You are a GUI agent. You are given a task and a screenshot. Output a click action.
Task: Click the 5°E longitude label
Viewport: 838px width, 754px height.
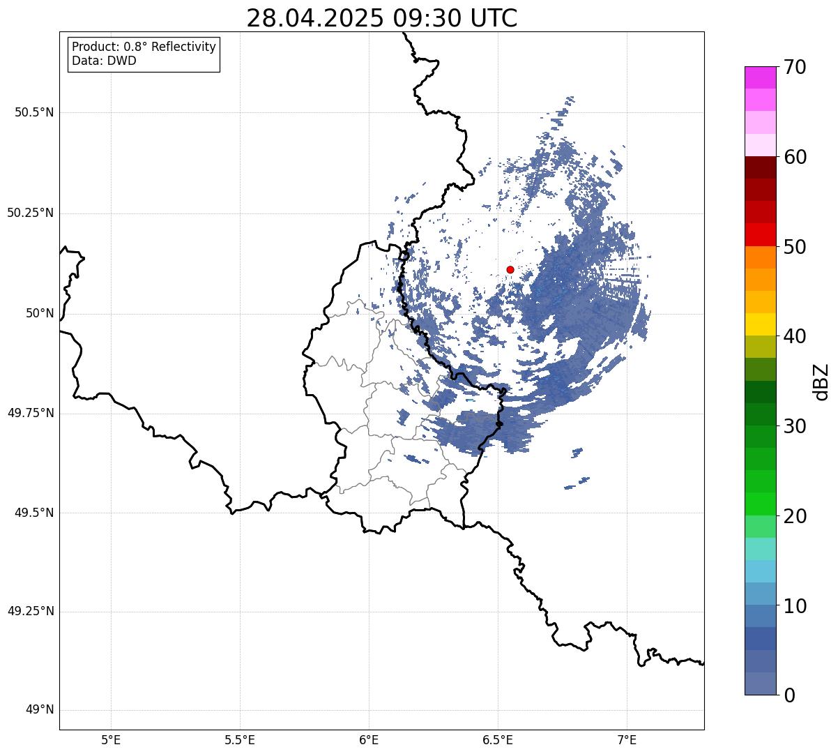point(111,739)
